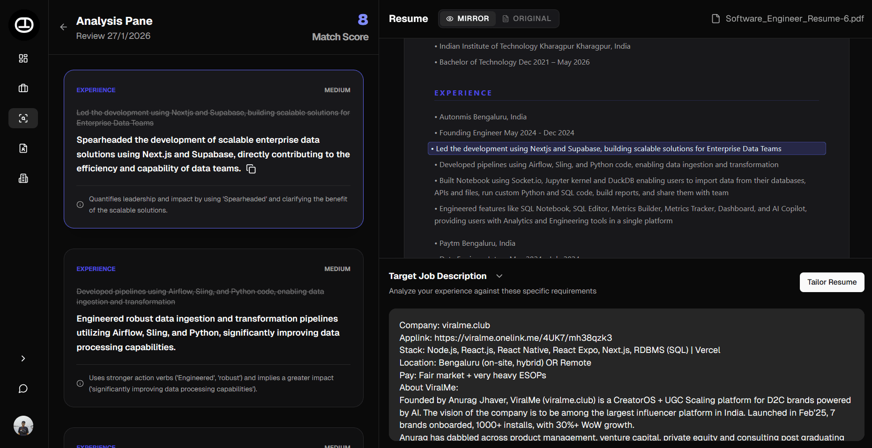Screen dimensions: 872x448
Task: Click inside the job description text box
Action: click(x=626, y=375)
